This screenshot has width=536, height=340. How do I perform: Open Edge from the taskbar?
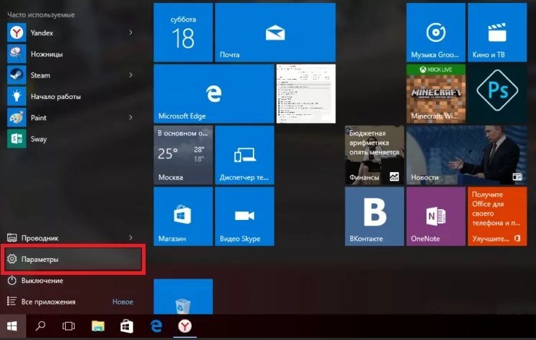pos(156,326)
